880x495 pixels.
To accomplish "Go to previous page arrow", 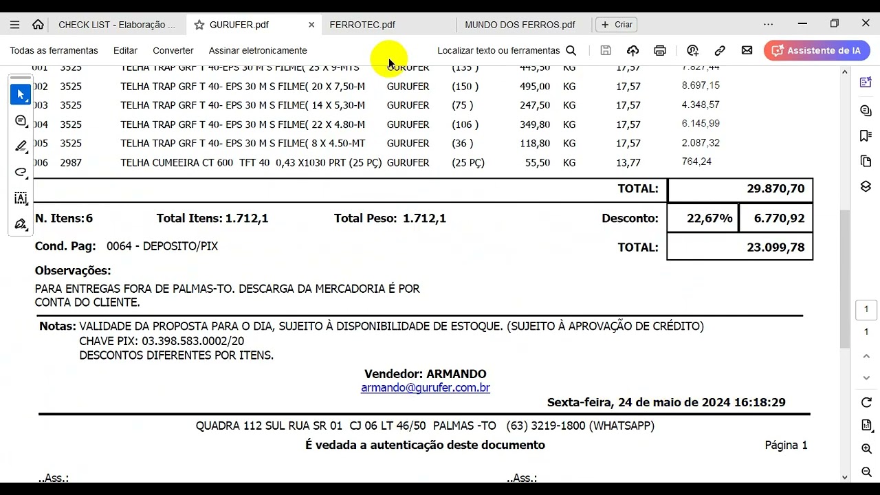I will pos(866,356).
